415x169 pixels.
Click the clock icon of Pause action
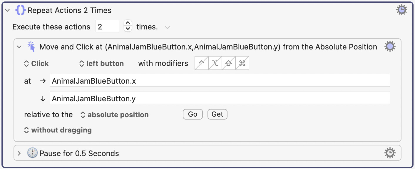tap(32, 153)
